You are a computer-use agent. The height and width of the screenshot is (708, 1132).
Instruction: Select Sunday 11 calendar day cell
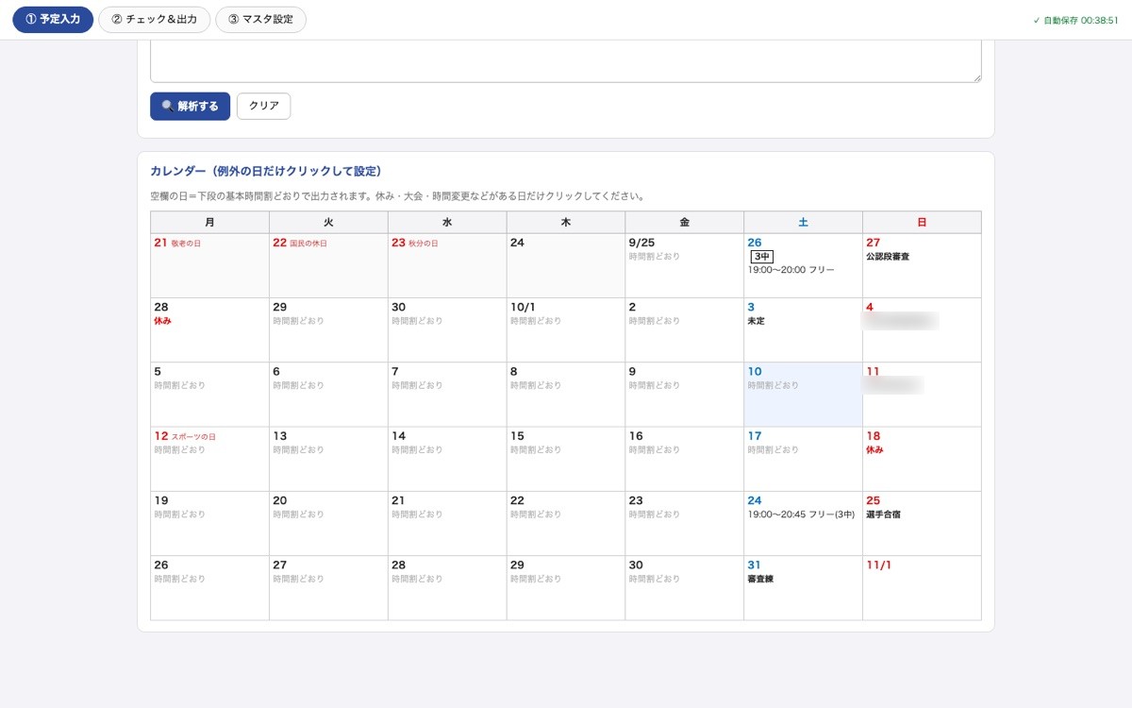(922, 394)
